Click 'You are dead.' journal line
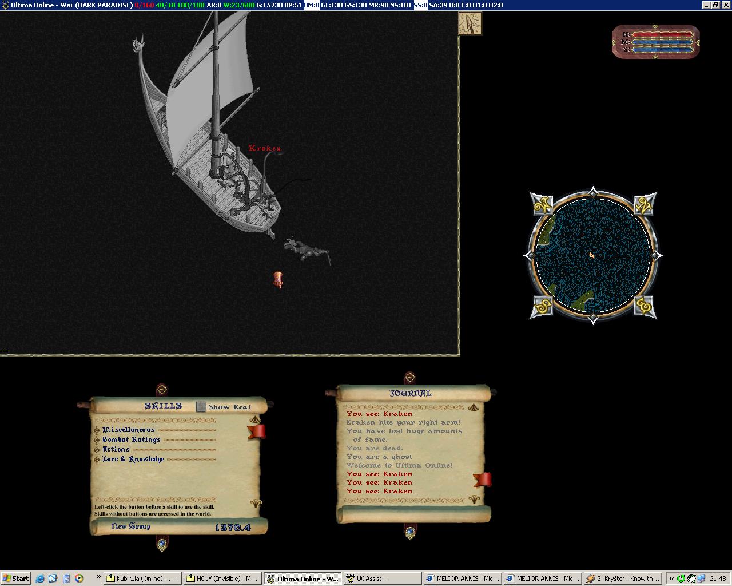Screen dimensions: 732x586 coord(375,448)
